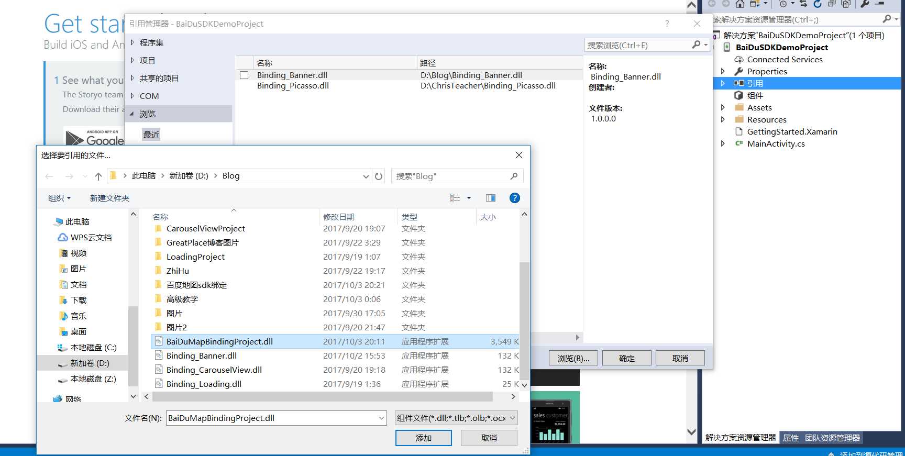905x456 pixels.
Task: Click 浏览(B)... button in Reference Manager
Action: click(573, 358)
